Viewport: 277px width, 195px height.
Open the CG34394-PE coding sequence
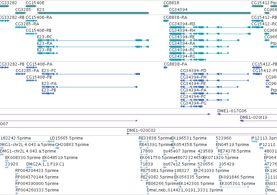point(209,87)
